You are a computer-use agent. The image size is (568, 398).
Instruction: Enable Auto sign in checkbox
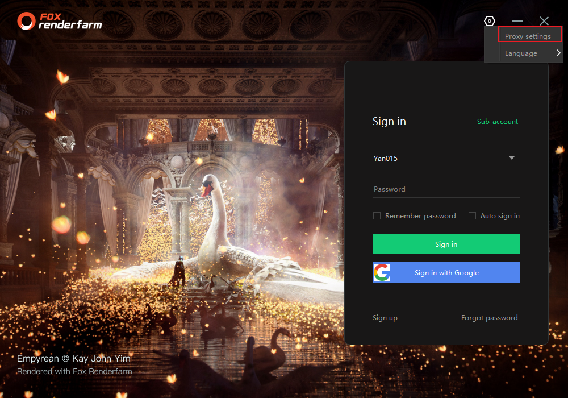point(472,215)
